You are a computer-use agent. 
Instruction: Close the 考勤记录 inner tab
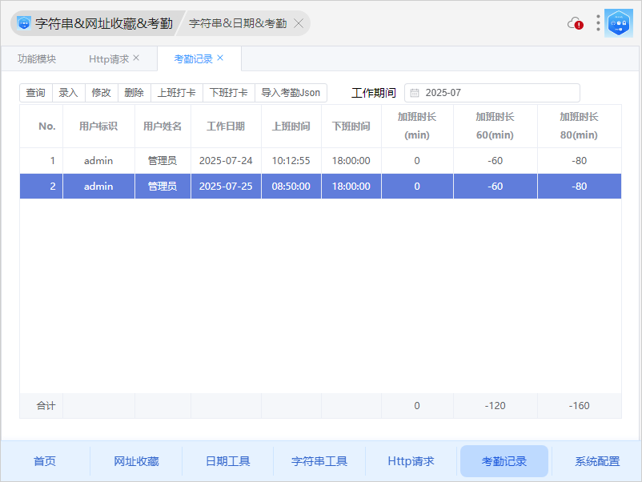[x=220, y=58]
